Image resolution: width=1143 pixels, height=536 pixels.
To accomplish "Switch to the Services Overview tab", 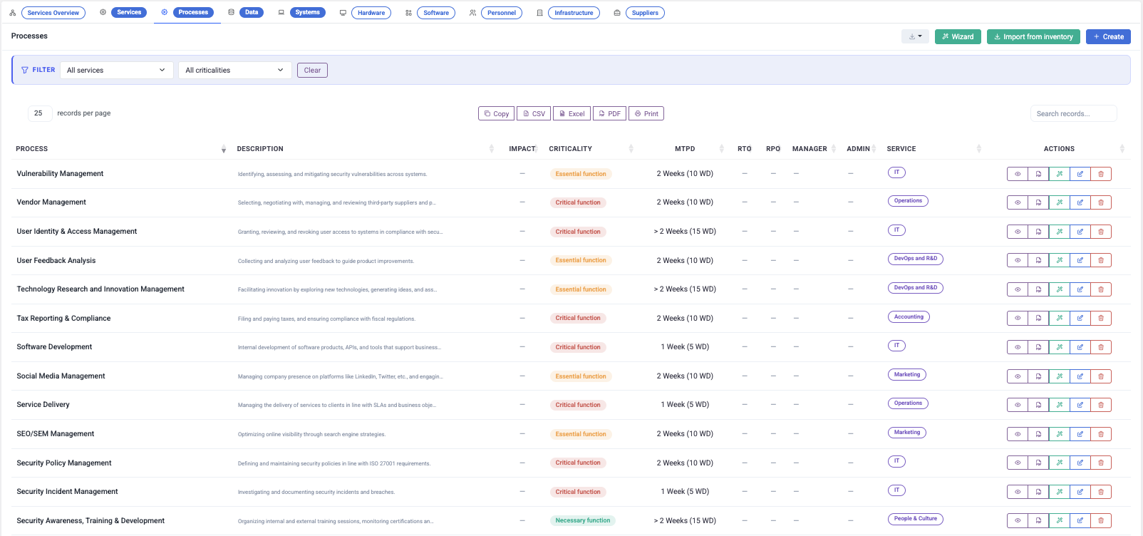I will [53, 13].
